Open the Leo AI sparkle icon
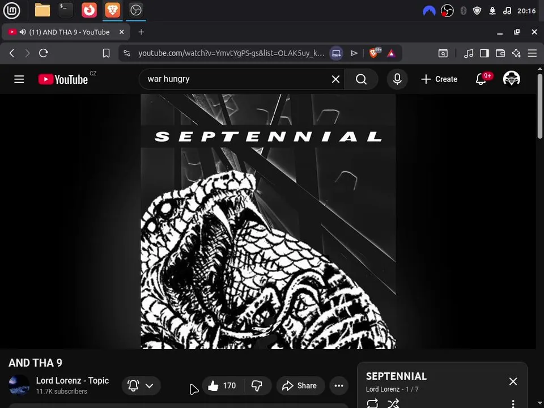This screenshot has height=408, width=544. coord(516,53)
